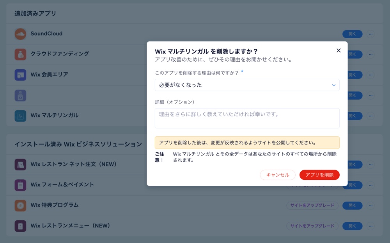
Task: Focus the 詳細（オプション）text area
Action: tap(247, 118)
